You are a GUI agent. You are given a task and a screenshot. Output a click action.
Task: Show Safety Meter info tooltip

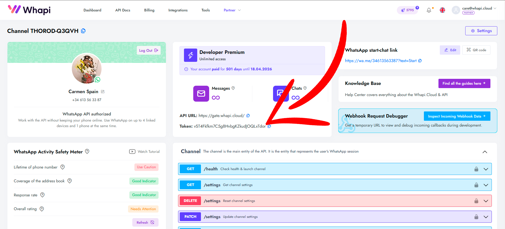(x=87, y=152)
